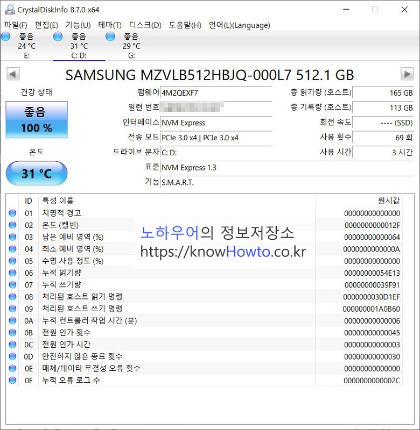420x430 pixels.
Task: Open the 언어(L)(Language) menu
Action: click(x=239, y=25)
